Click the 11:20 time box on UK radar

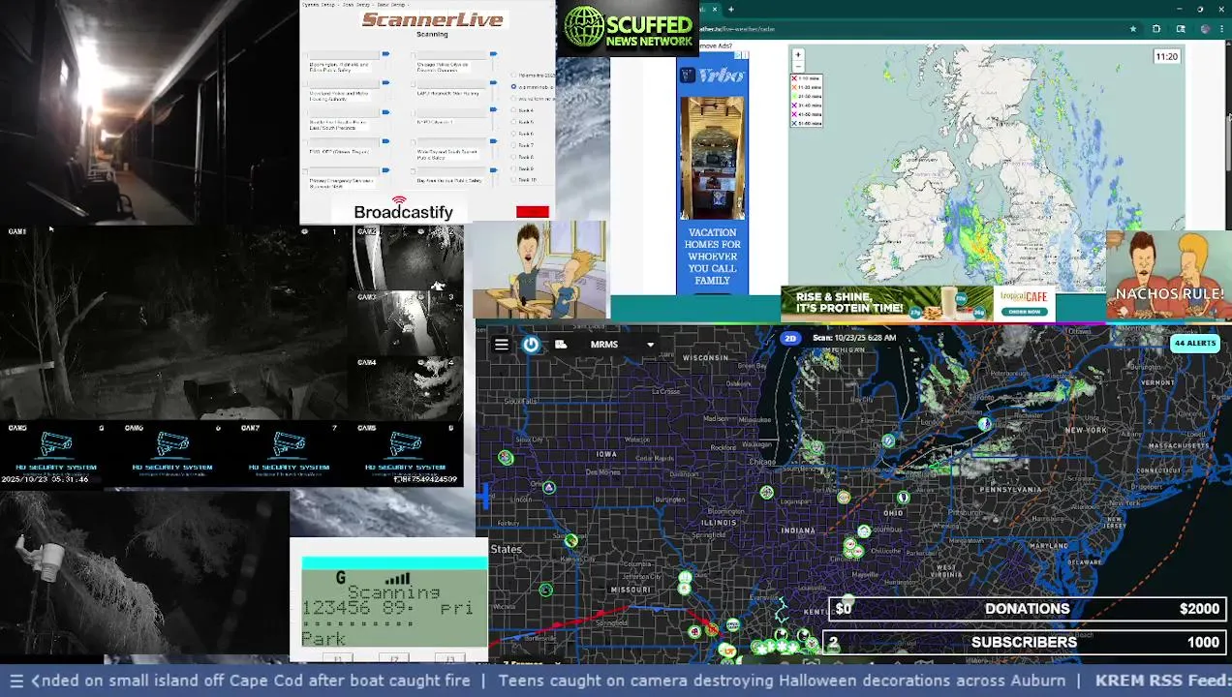[x=1167, y=56]
